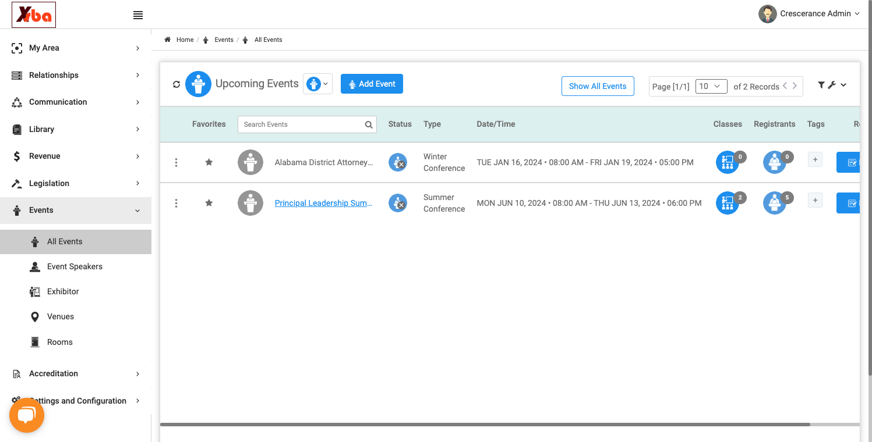Add a tag to the Principal Leadership event
This screenshot has width=872, height=442.
[815, 200]
